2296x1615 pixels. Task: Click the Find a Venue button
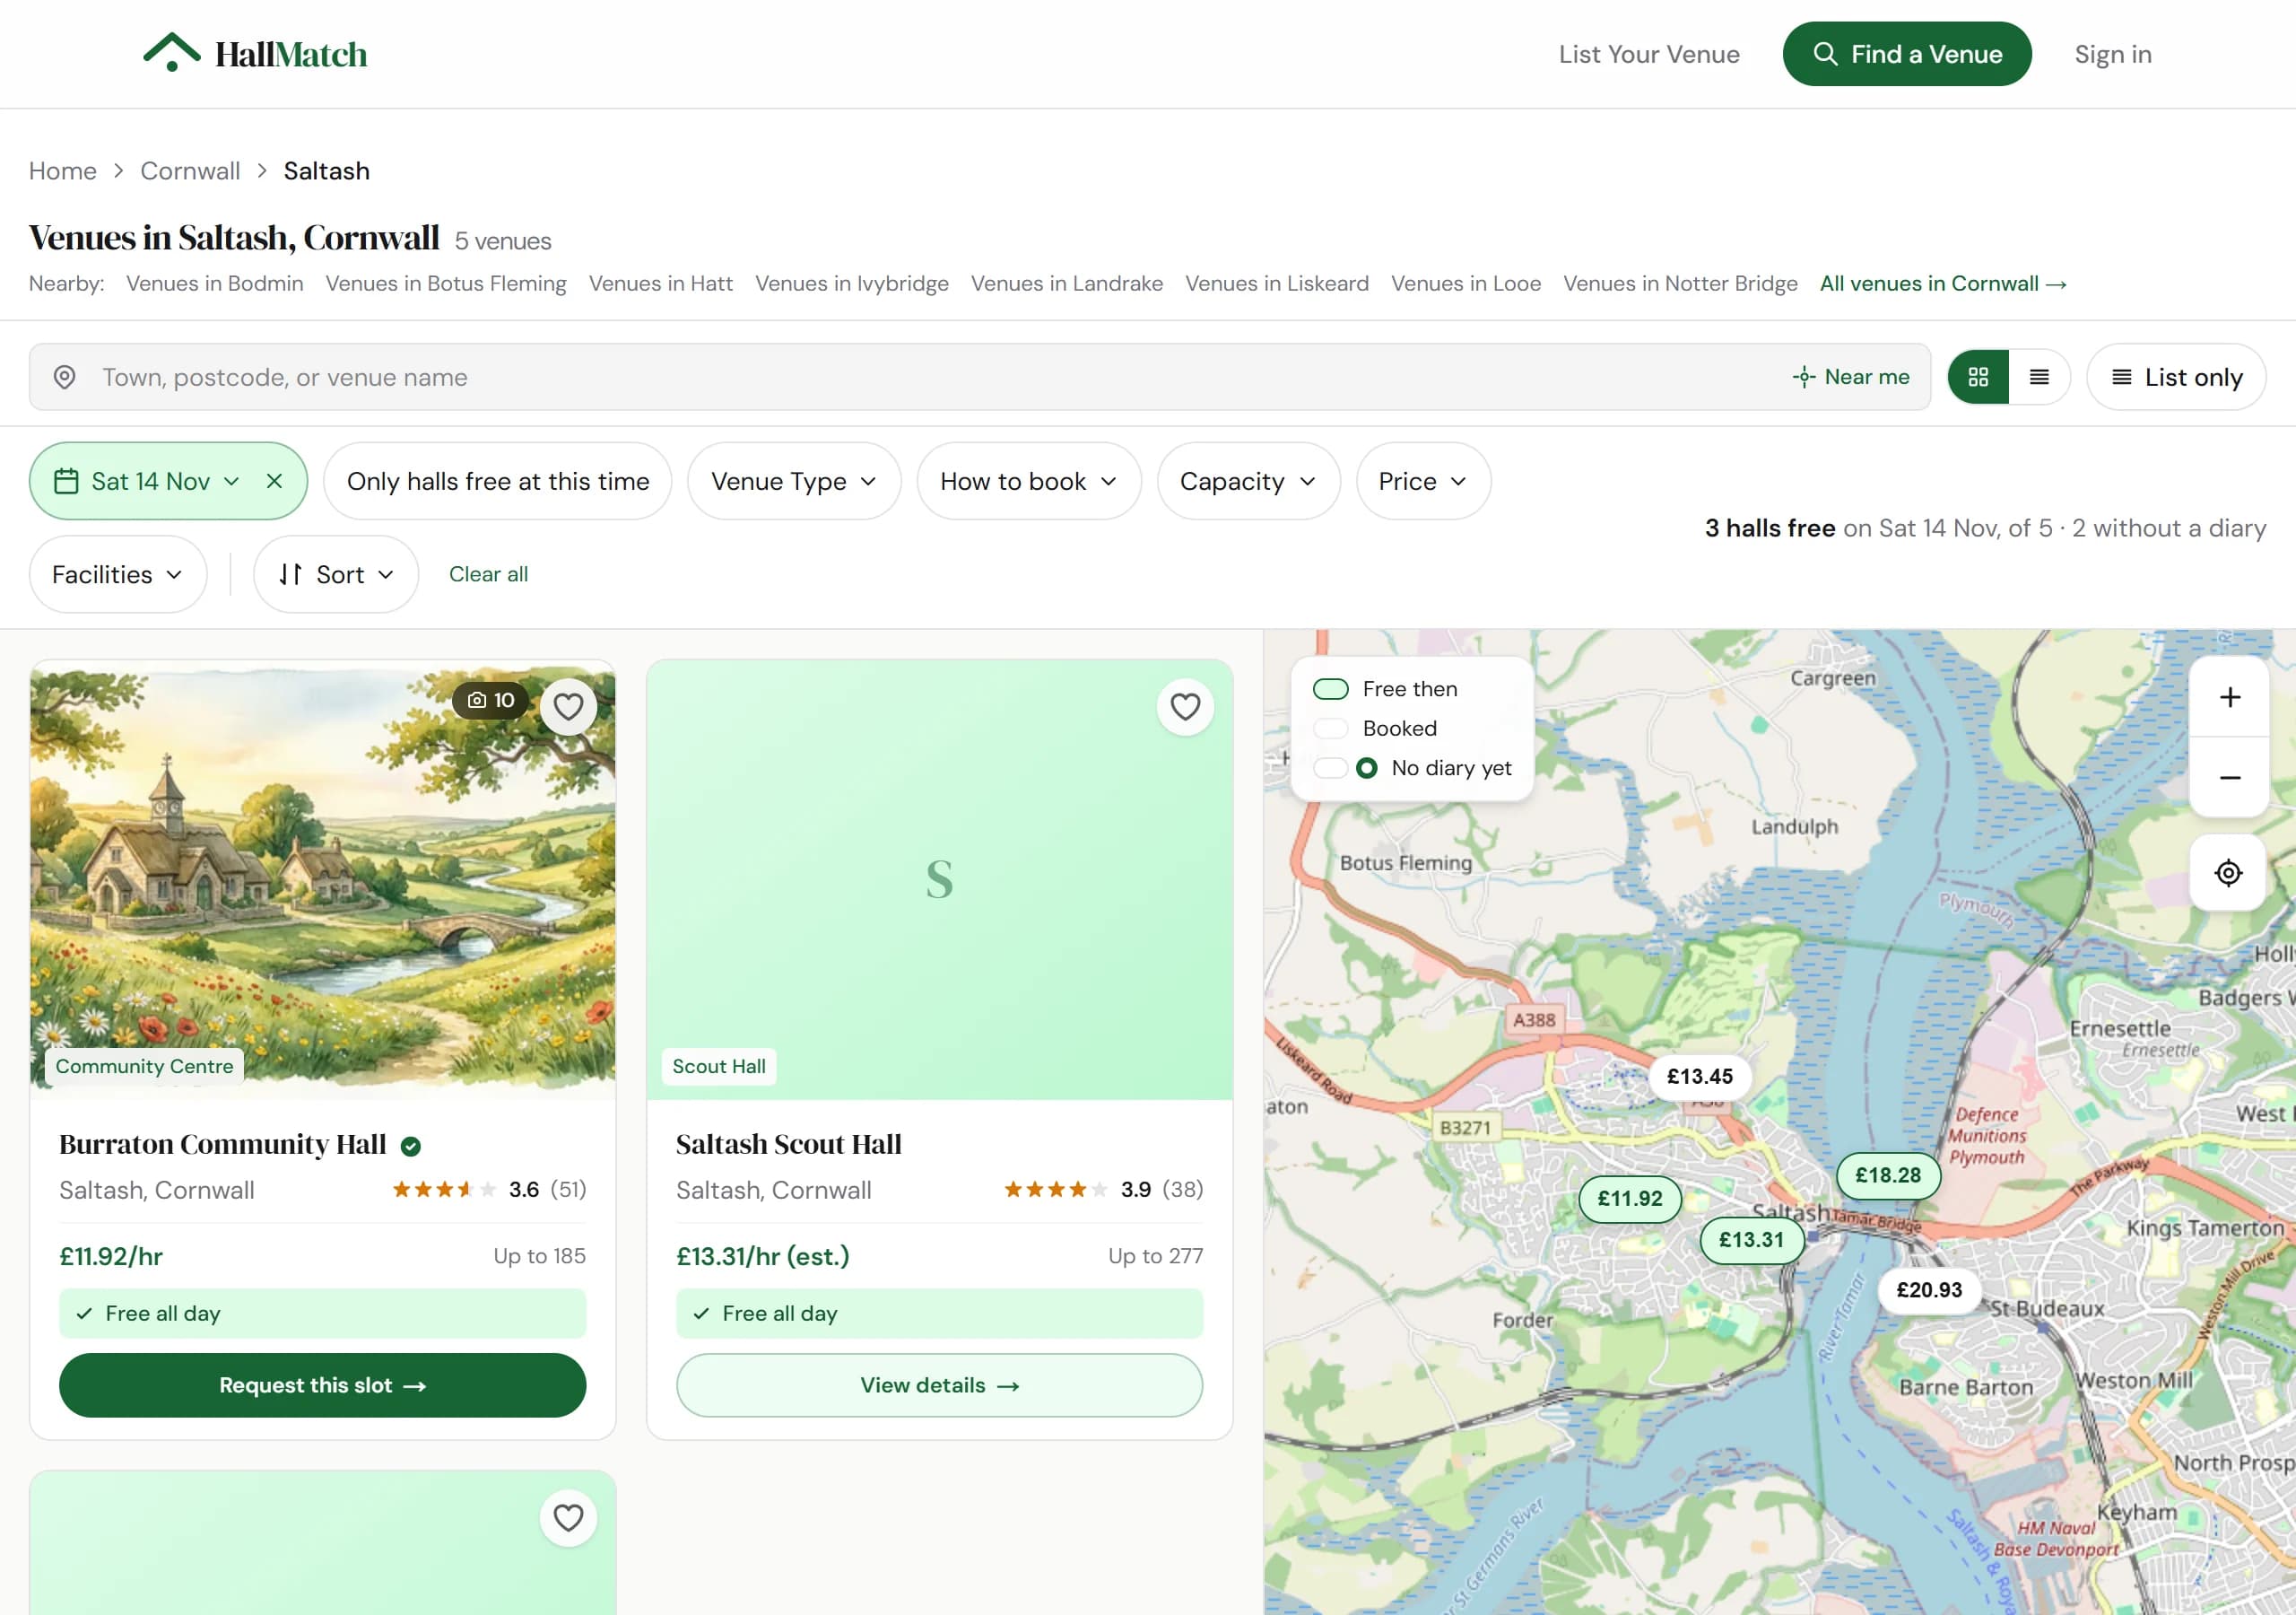(x=1906, y=54)
